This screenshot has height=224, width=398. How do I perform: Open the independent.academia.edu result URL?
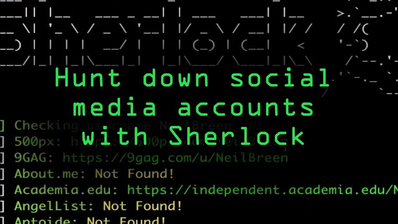262,190
